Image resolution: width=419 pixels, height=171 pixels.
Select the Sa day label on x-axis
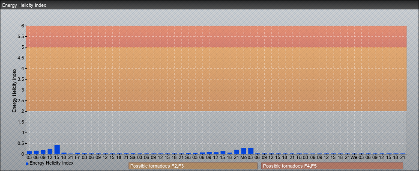tap(133, 157)
